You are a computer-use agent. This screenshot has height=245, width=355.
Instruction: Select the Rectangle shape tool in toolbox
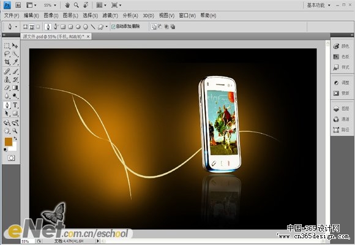pos(15,113)
